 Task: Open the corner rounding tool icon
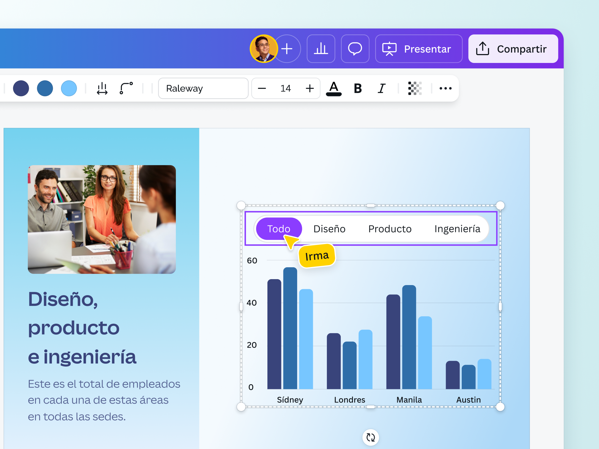pyautogui.click(x=126, y=88)
